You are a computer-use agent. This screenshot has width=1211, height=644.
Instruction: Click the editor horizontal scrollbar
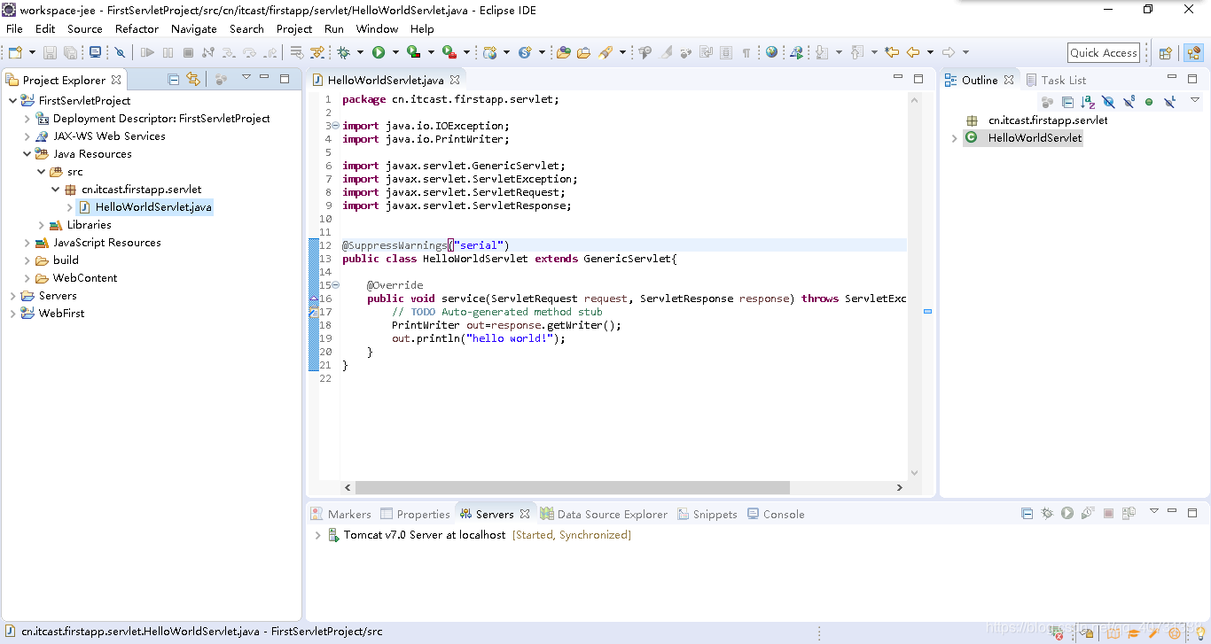click(572, 487)
